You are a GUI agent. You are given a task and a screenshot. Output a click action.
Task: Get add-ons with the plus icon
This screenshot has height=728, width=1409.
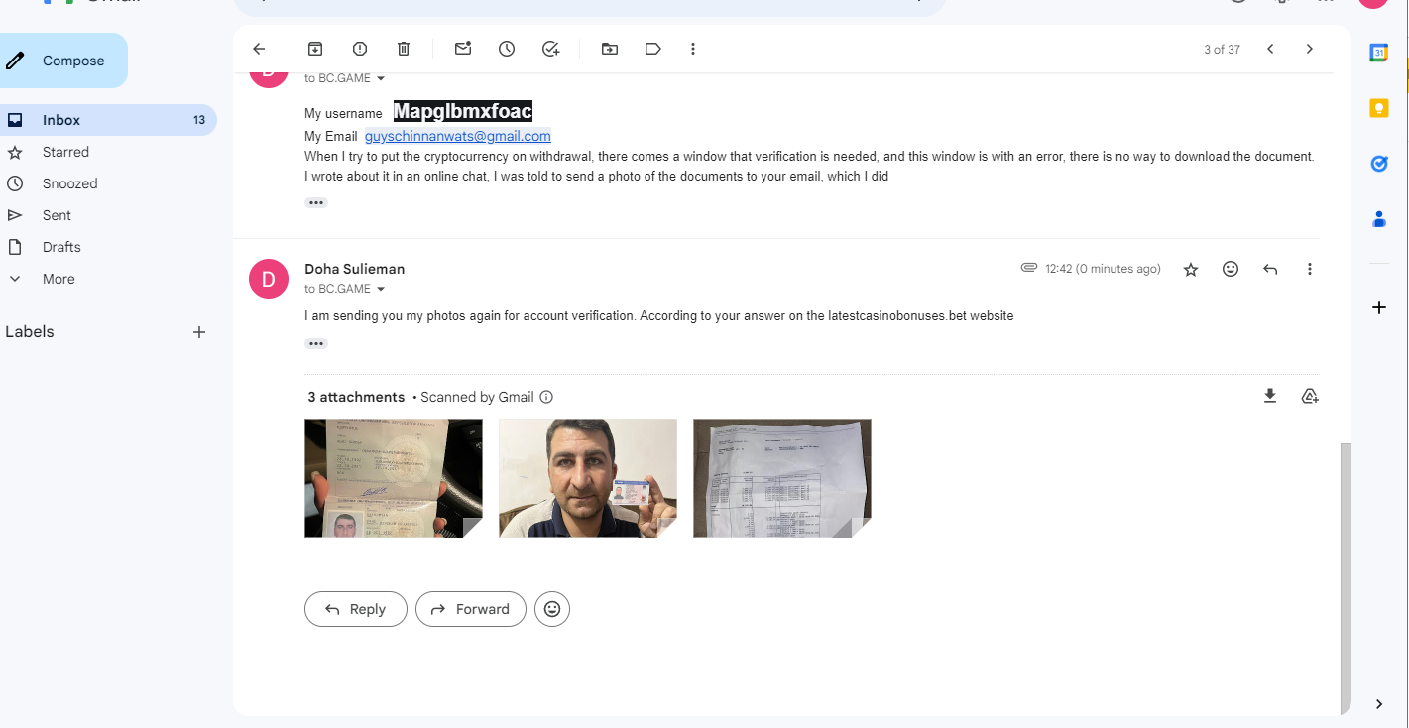(1378, 307)
